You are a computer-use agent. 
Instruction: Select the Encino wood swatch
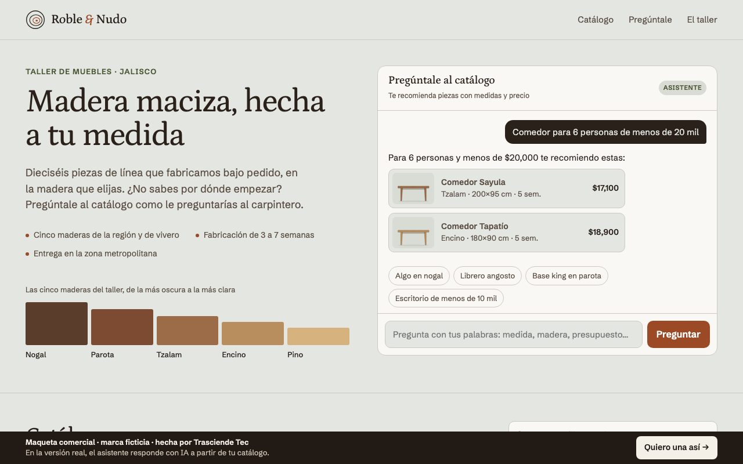click(253, 333)
